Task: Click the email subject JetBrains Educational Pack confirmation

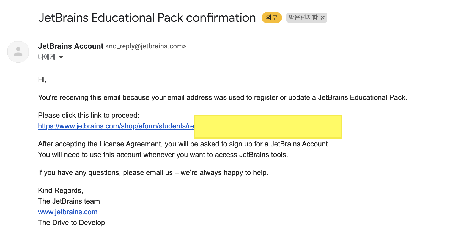Action: [x=147, y=18]
